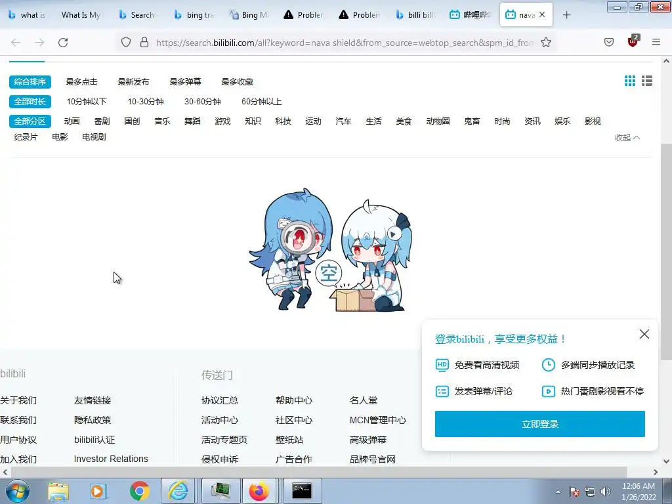672x504 pixels.
Task: Open a new browser tab
Action: (x=566, y=15)
